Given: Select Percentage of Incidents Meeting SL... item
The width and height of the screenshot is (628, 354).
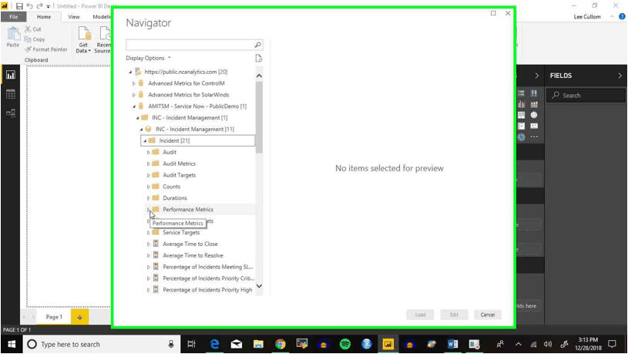Looking at the screenshot, I should click(x=207, y=267).
